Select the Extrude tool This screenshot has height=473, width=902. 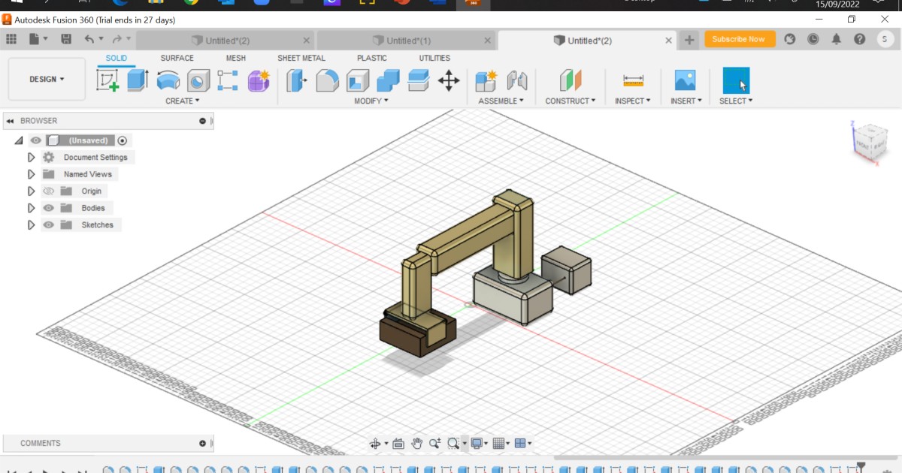[x=136, y=80]
